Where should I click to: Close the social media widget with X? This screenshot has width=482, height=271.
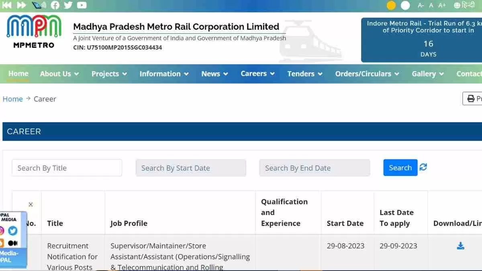tap(31, 204)
